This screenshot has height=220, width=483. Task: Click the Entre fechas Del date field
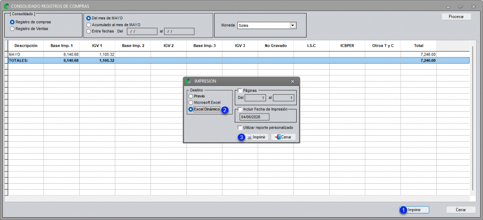(x=142, y=31)
